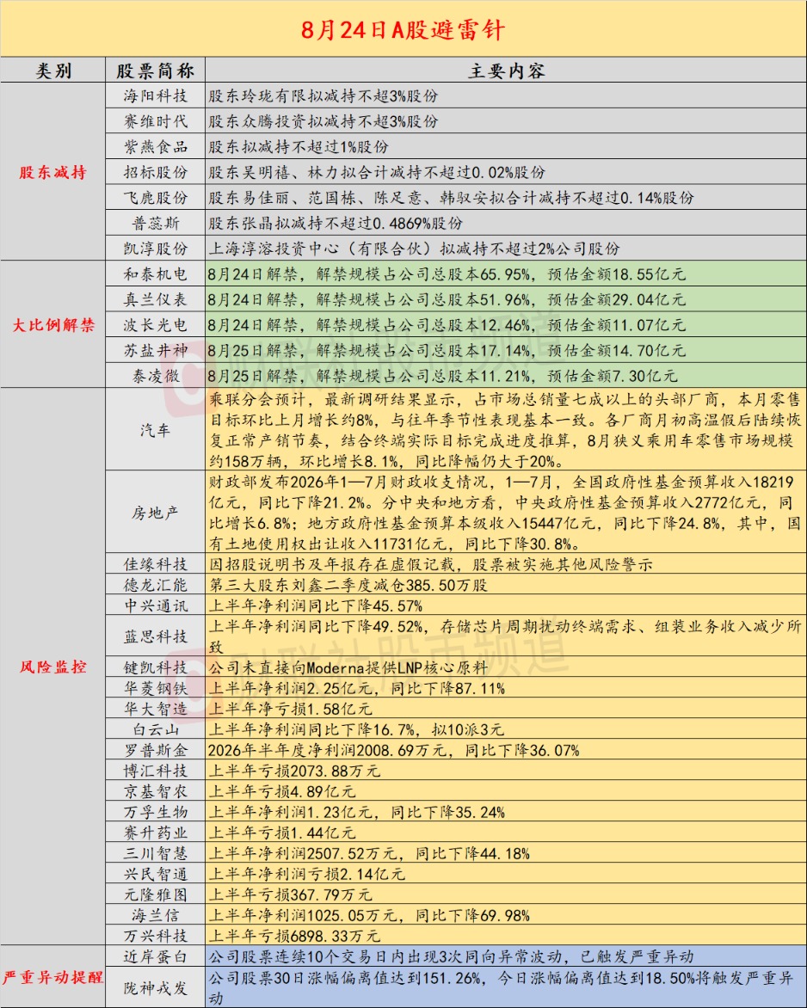Screen dimensions: 807x1008
Task: Click the 苏盐井神 stock name cell
Action: 155,350
